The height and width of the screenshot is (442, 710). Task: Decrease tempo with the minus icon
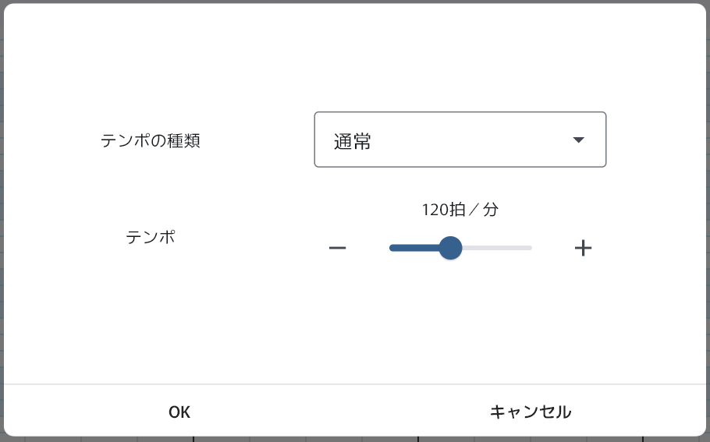337,248
